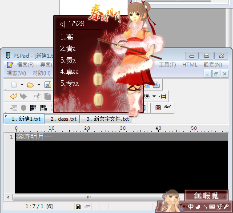
Task: Click the scrollbar left arrow
Action: point(8,197)
